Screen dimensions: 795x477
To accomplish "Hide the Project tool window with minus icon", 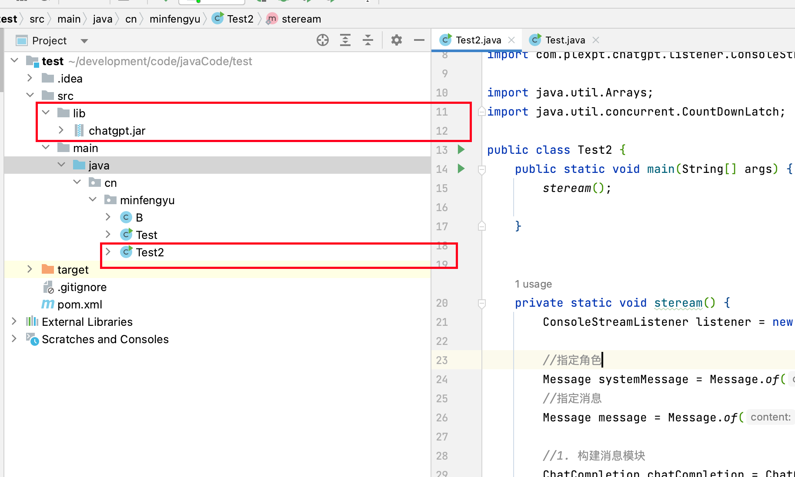I will point(419,40).
